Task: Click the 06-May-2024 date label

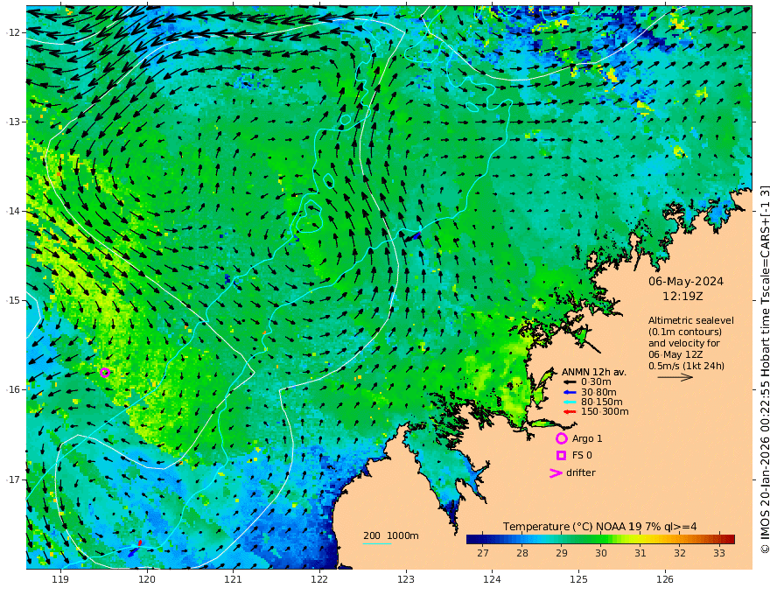Action: coord(686,282)
